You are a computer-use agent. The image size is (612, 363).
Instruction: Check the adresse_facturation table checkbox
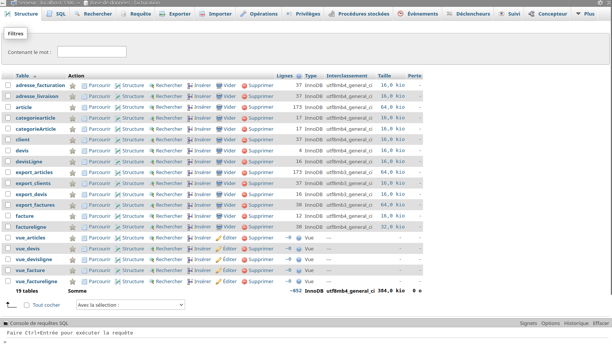point(8,85)
